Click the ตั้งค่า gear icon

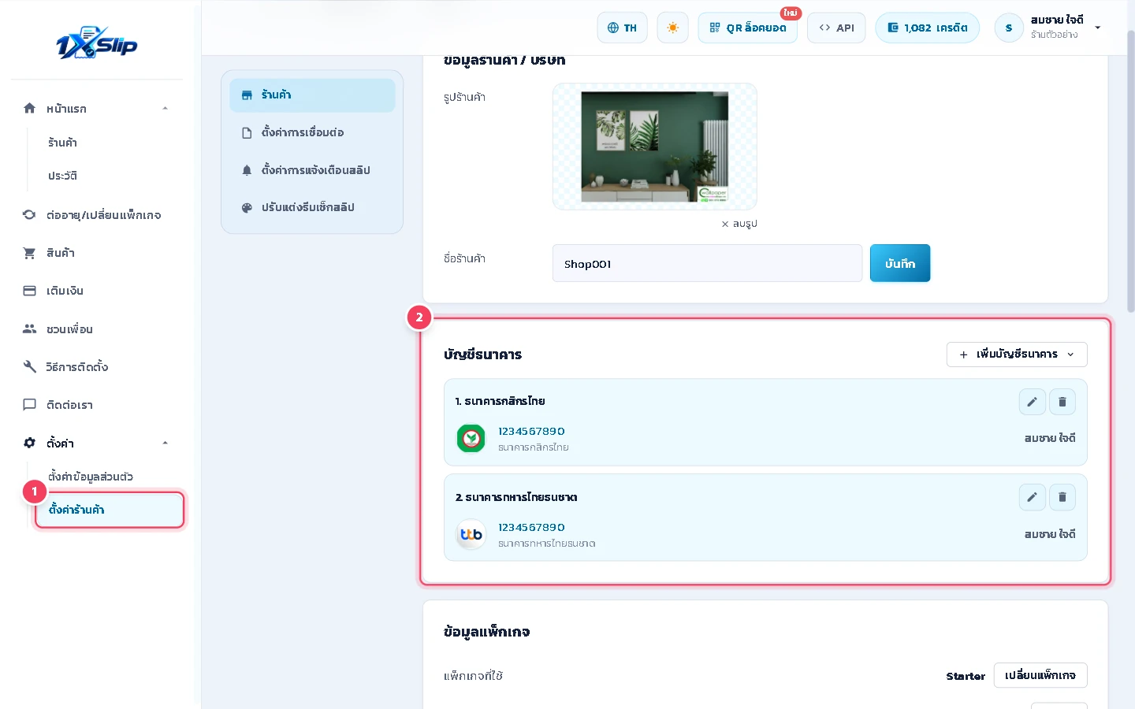[x=29, y=443]
